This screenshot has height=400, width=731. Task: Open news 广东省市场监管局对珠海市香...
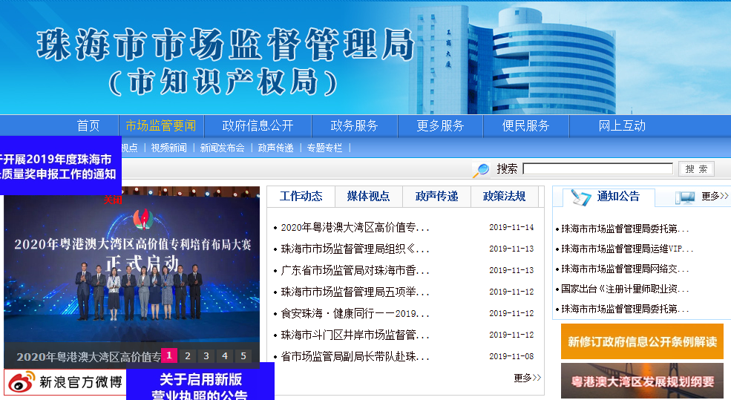(355, 270)
